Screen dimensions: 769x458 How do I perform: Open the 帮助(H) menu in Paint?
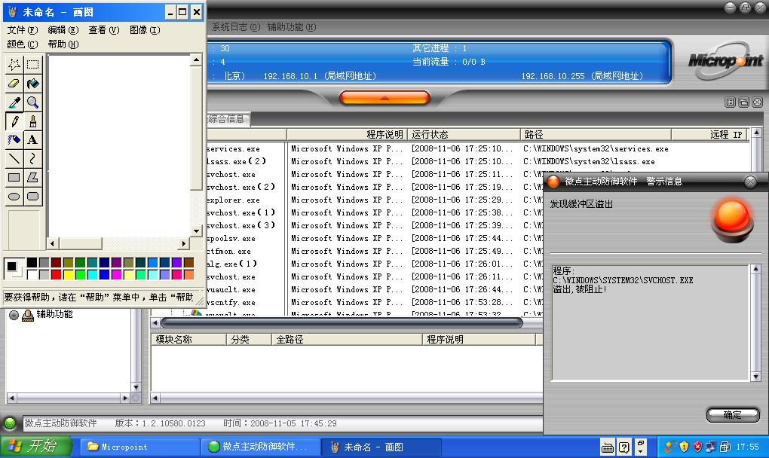pos(63,44)
